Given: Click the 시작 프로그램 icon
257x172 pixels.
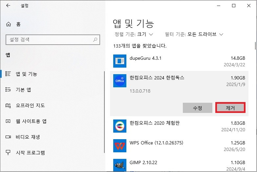Looking at the screenshot, I should (x=8, y=153).
